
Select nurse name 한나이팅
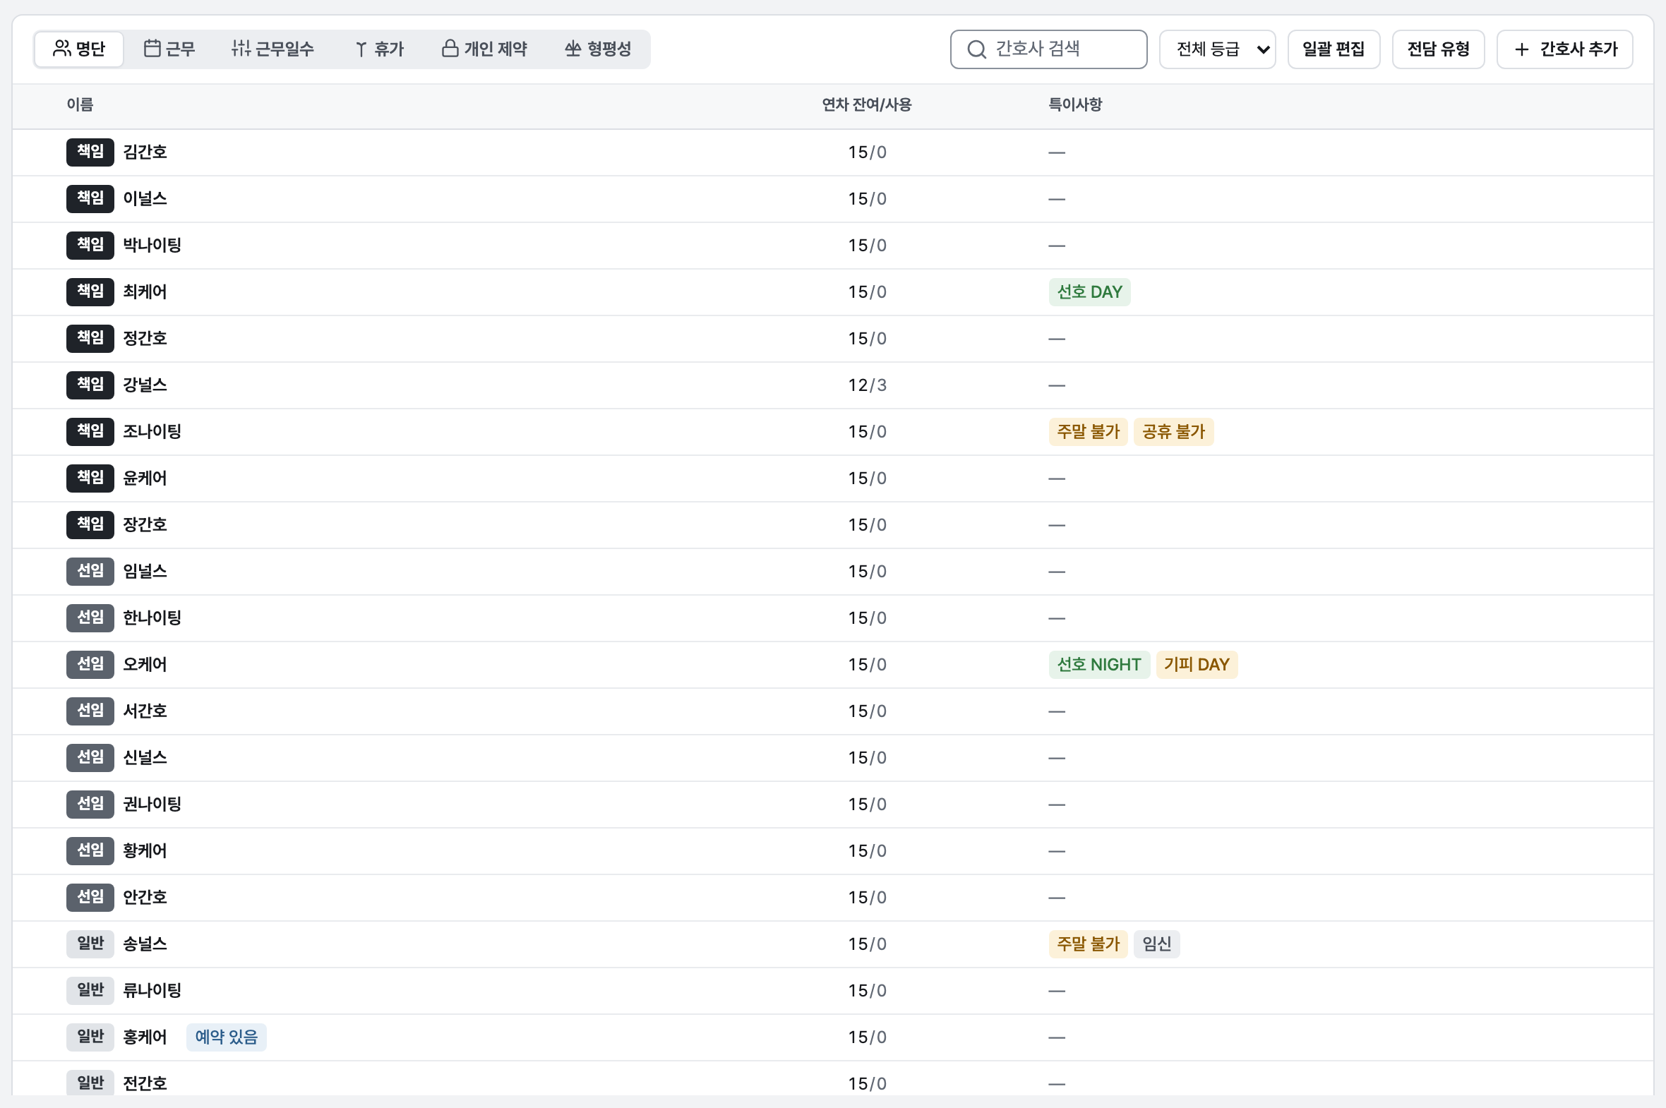152,618
